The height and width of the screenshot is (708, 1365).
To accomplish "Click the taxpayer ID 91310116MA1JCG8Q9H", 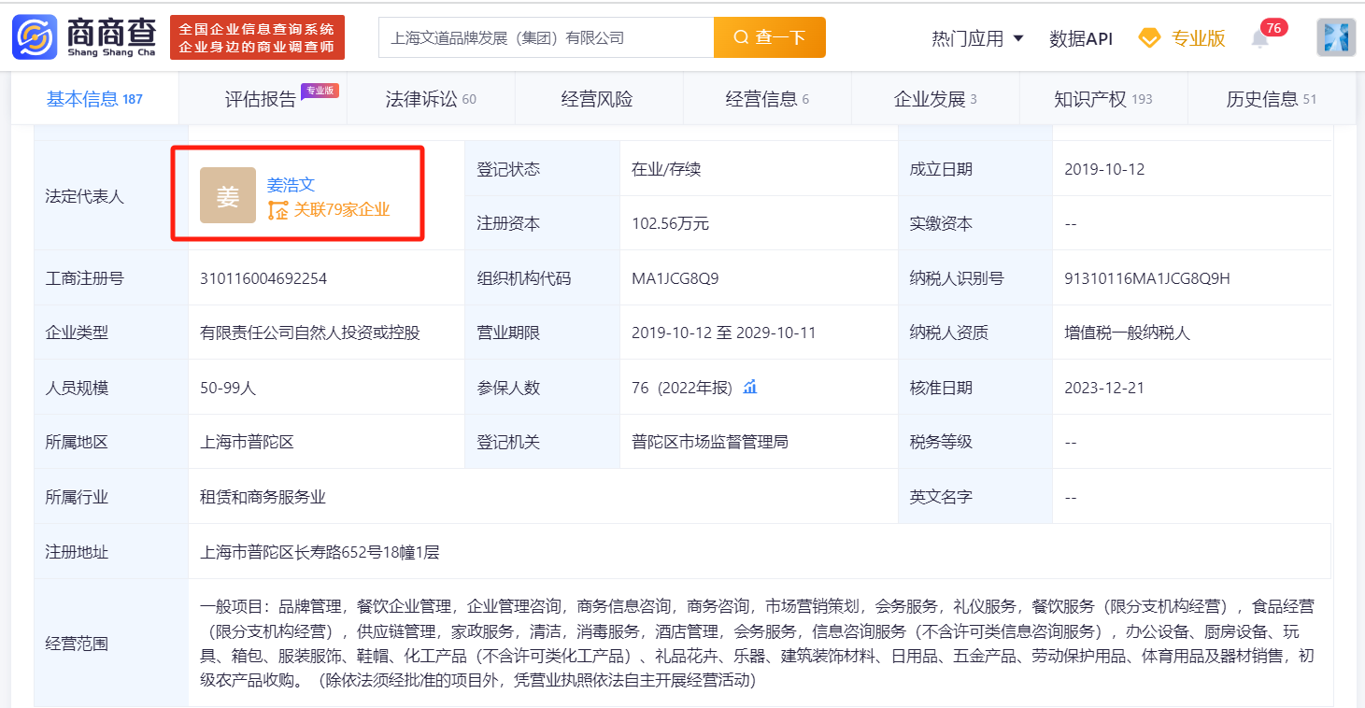I will point(1147,278).
